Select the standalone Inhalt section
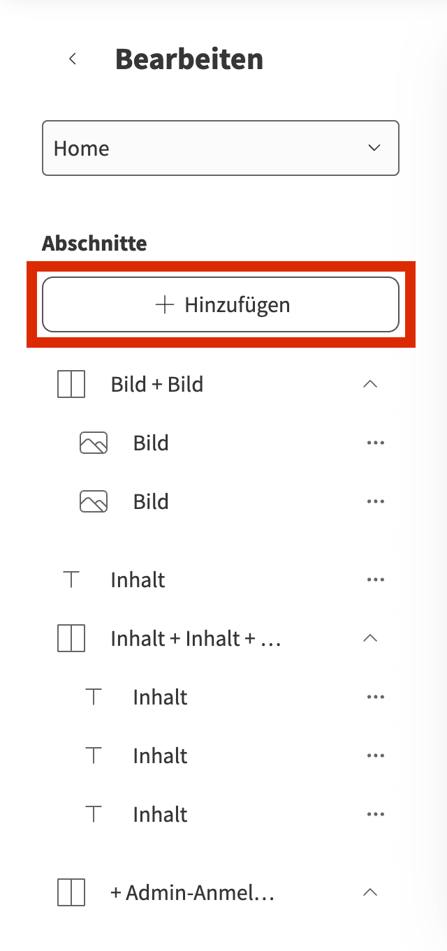Screen dimensions: 447x951 click(138, 580)
